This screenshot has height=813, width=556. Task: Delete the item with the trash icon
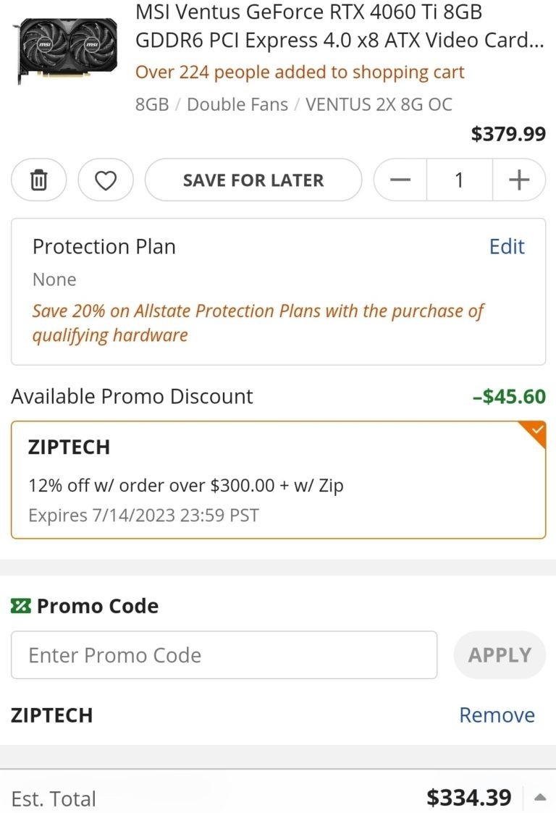38,180
